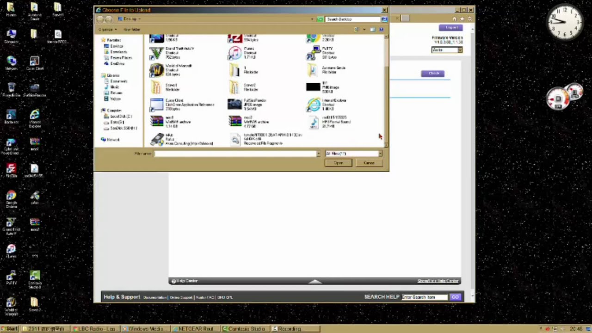Open Documents library in navigation pane

116,81
